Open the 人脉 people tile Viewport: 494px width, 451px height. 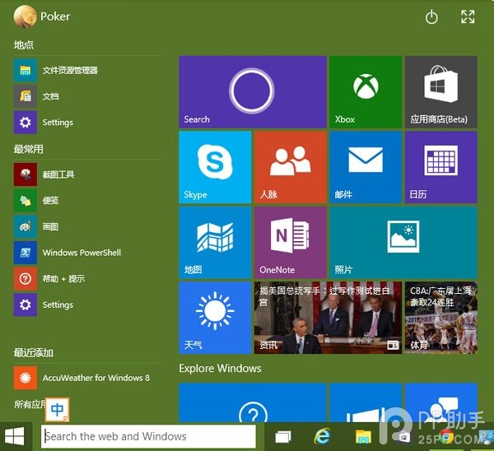coord(290,167)
